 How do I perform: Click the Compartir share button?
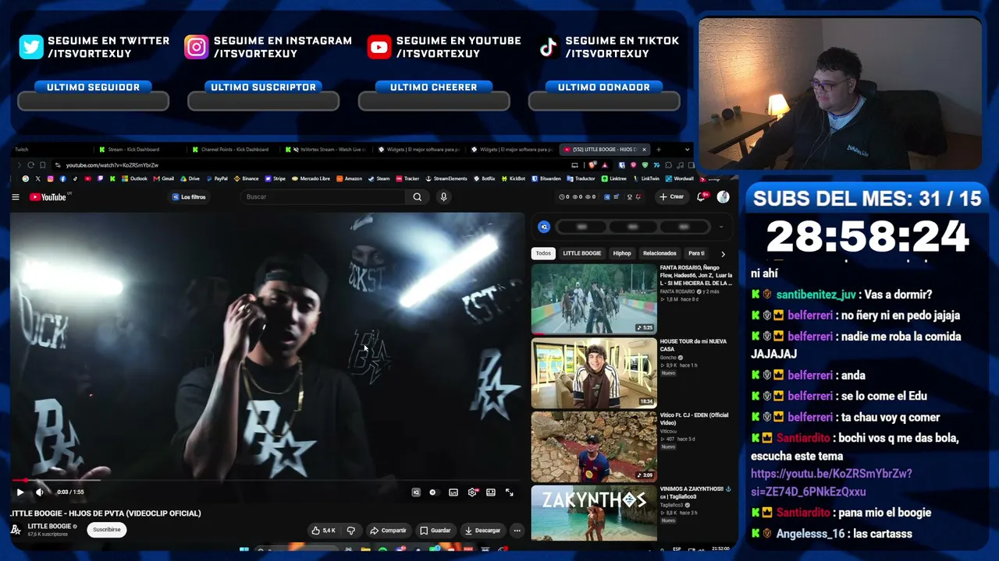pos(388,531)
